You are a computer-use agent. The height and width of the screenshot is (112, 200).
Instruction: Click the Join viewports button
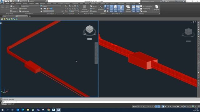92,9
